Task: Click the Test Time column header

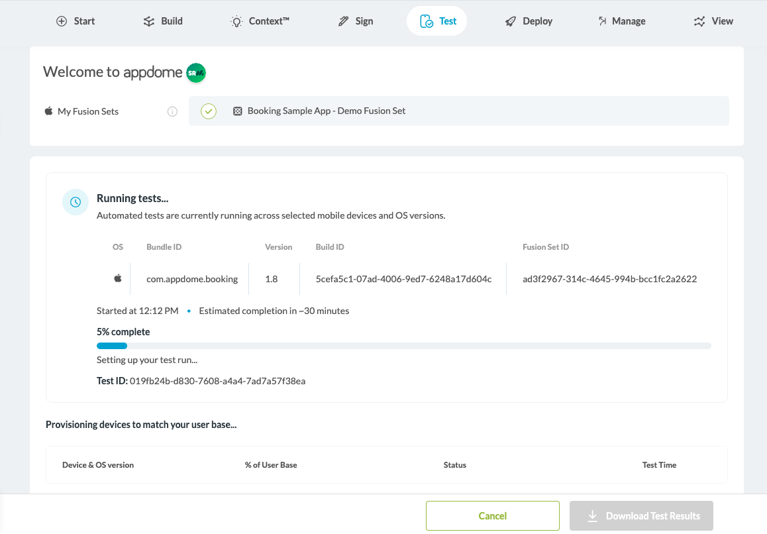Action: pos(660,465)
